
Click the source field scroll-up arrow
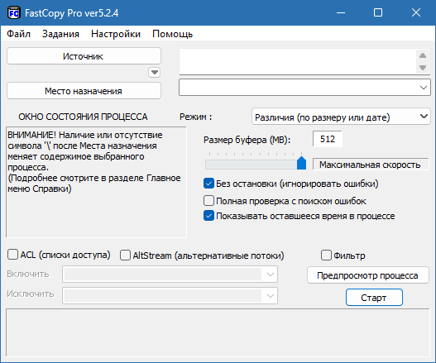pos(423,55)
